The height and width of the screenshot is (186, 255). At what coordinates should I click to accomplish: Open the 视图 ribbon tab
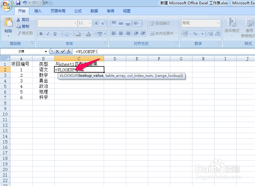coord(126,11)
